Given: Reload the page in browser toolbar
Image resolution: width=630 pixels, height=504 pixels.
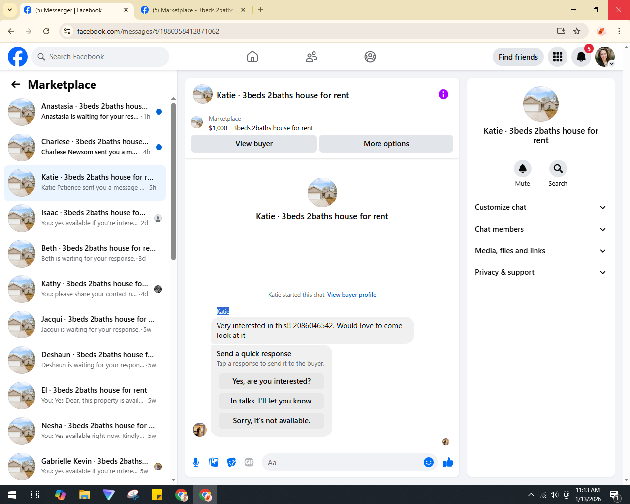Looking at the screenshot, I should pyautogui.click(x=46, y=31).
